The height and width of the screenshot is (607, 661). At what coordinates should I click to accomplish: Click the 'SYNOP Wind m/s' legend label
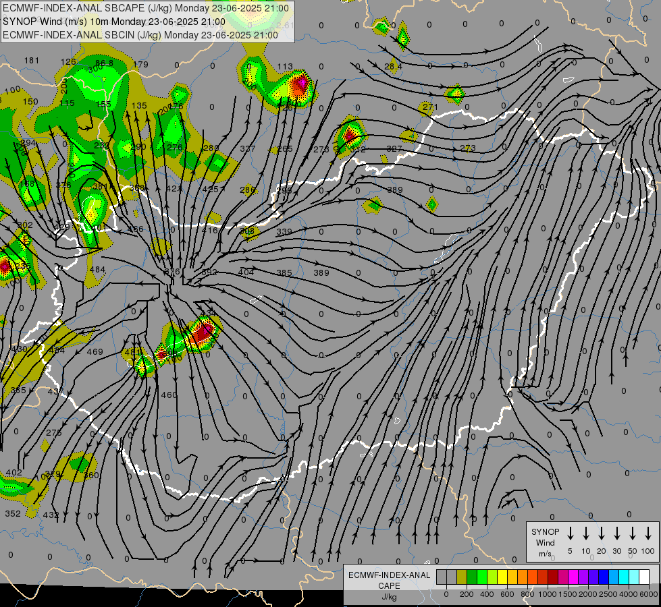pos(545,542)
